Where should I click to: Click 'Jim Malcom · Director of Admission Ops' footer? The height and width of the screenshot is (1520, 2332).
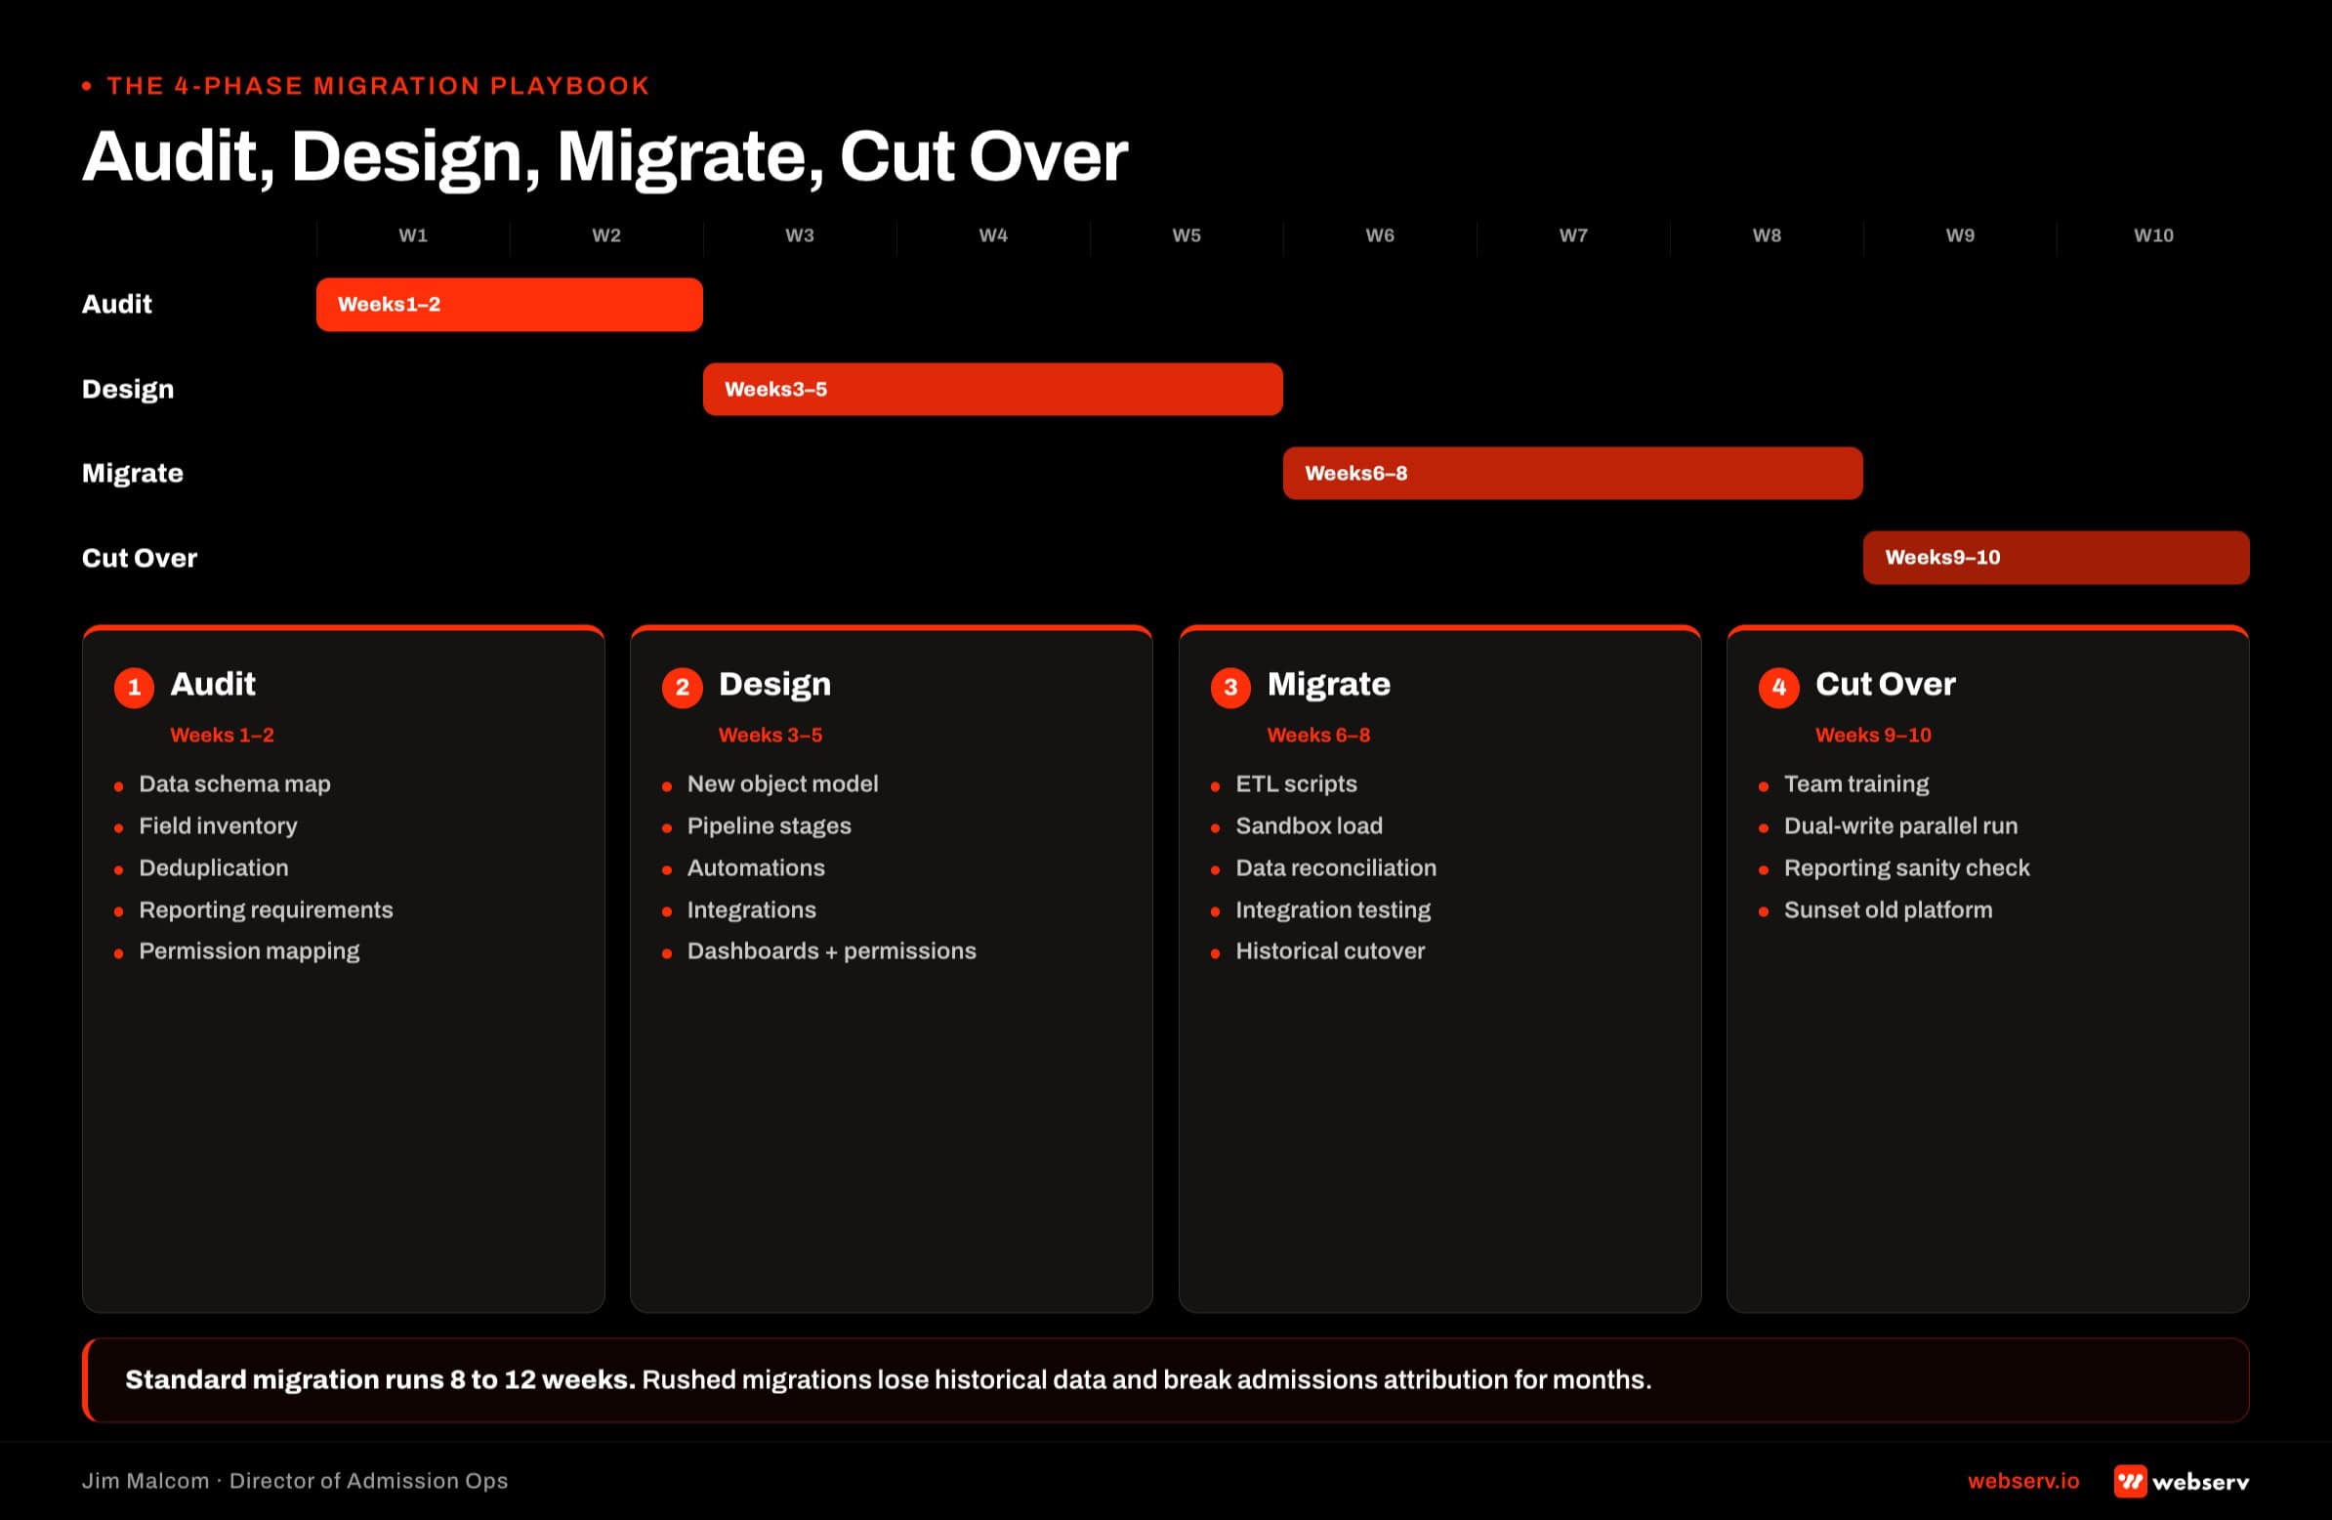[295, 1481]
